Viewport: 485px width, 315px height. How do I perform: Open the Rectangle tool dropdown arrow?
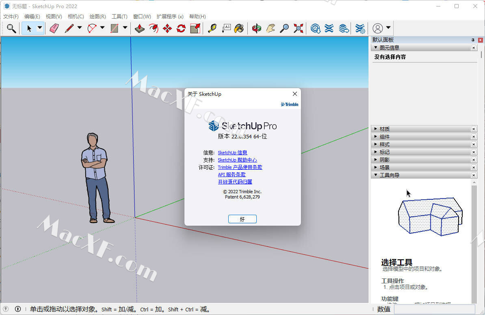point(125,28)
